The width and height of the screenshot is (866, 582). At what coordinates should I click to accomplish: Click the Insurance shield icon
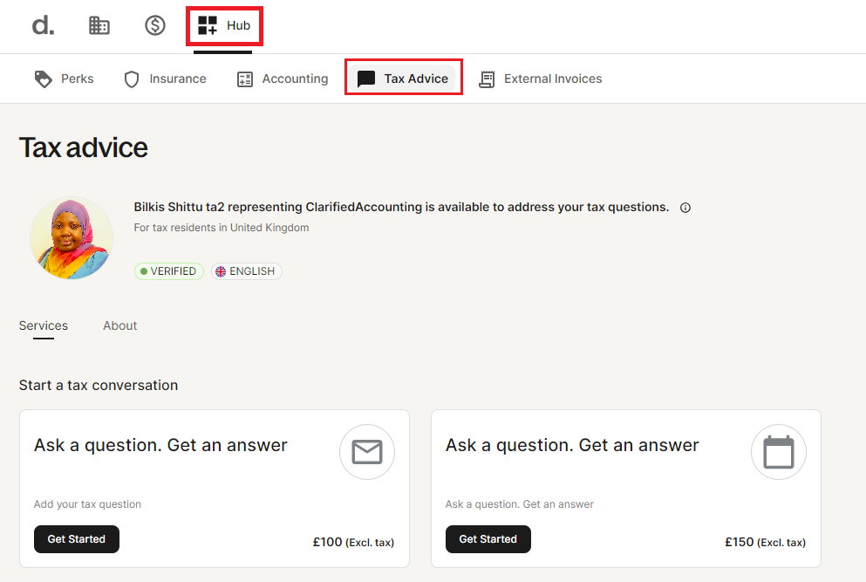[x=132, y=79]
